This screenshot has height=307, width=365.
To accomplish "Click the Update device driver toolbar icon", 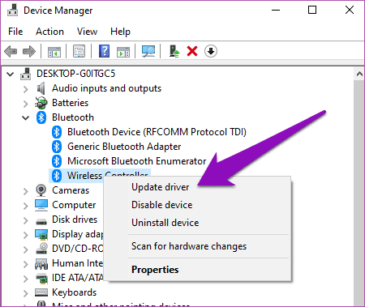I will click(174, 51).
